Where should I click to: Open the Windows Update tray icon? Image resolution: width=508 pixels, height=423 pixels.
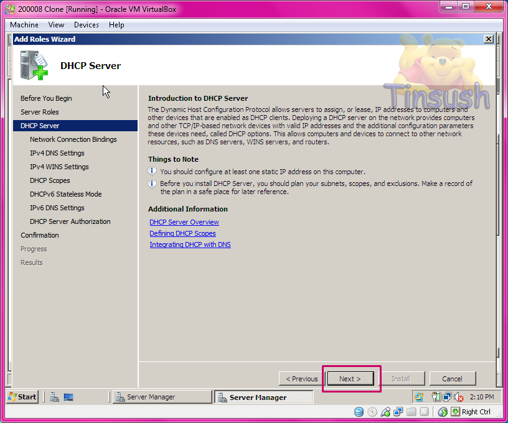tap(419, 397)
